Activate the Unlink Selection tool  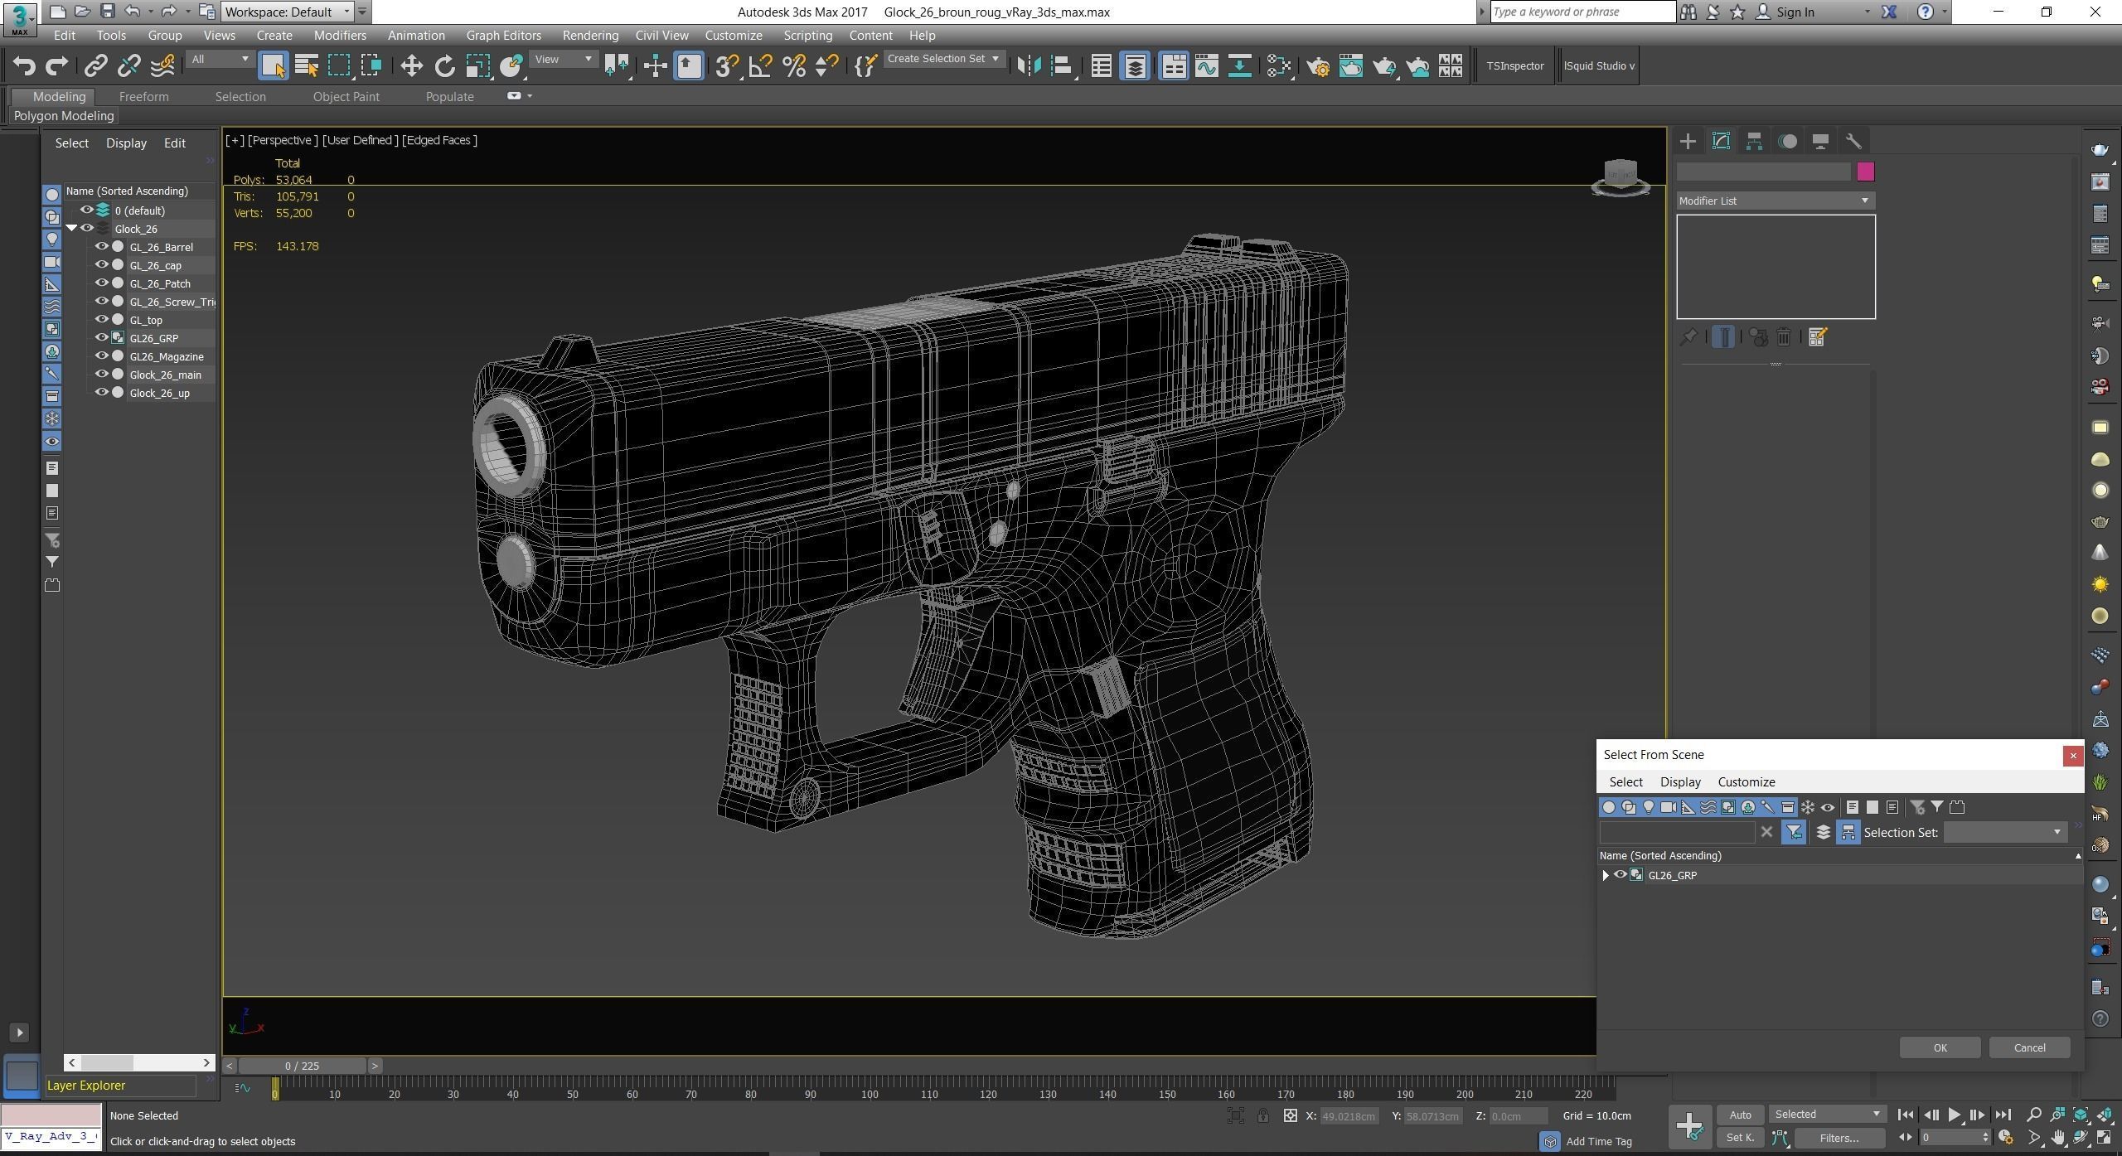tap(129, 65)
